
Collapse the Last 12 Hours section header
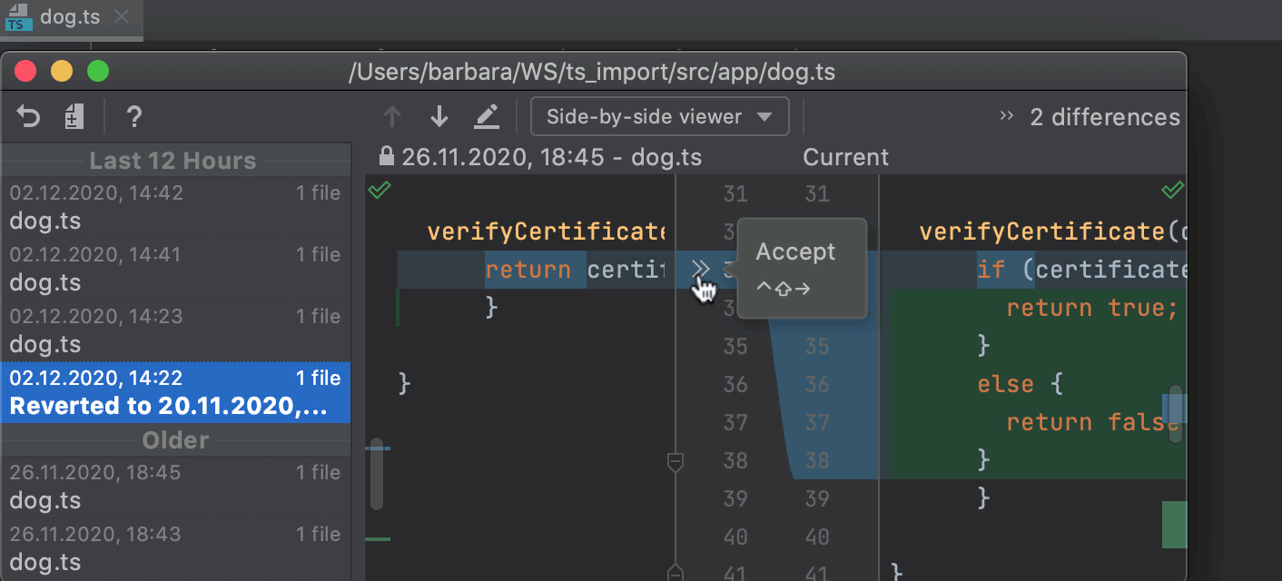point(173,160)
